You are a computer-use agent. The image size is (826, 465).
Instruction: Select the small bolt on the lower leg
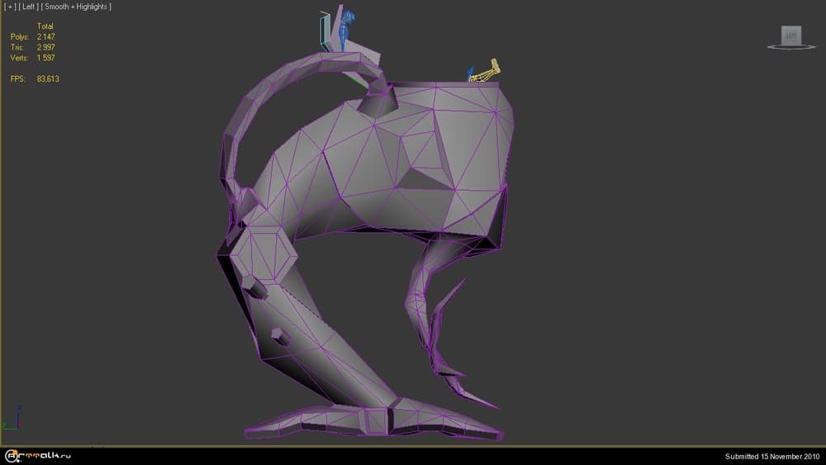tap(280, 337)
